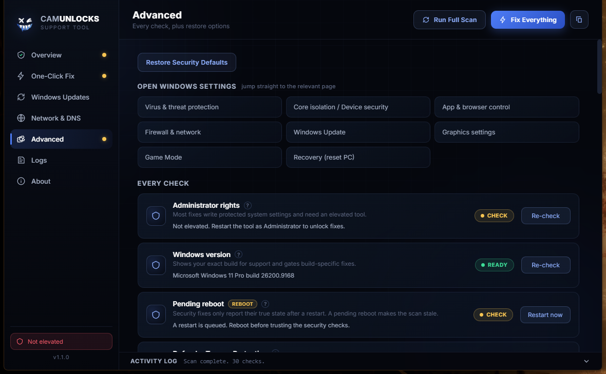The width and height of the screenshot is (606, 374).
Task: Click the shield icon in Administrator rights card
Action: click(156, 216)
